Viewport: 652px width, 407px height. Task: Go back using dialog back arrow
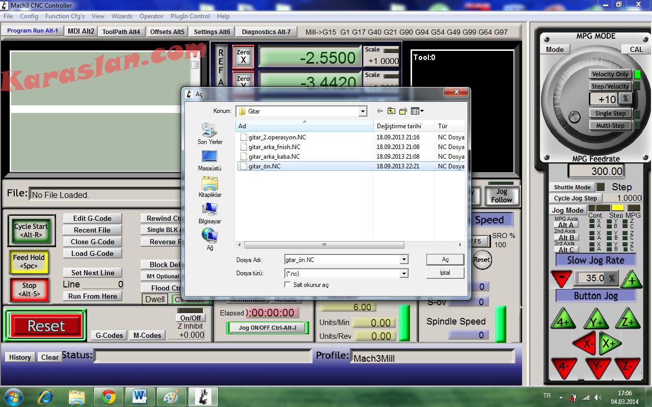(x=379, y=111)
